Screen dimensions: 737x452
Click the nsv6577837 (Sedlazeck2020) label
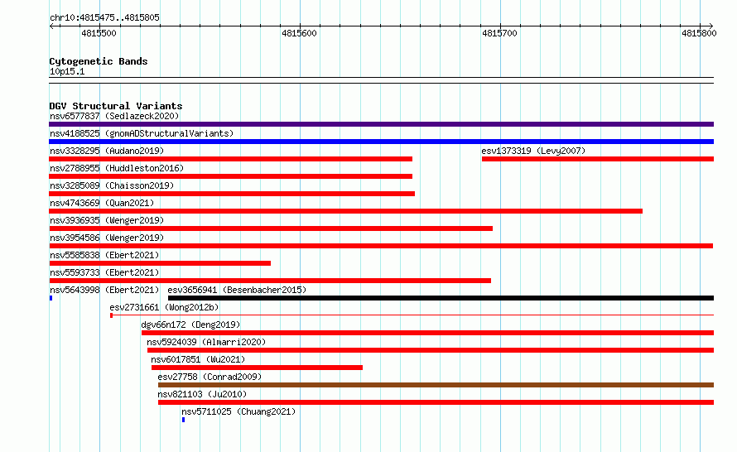pyautogui.click(x=114, y=116)
